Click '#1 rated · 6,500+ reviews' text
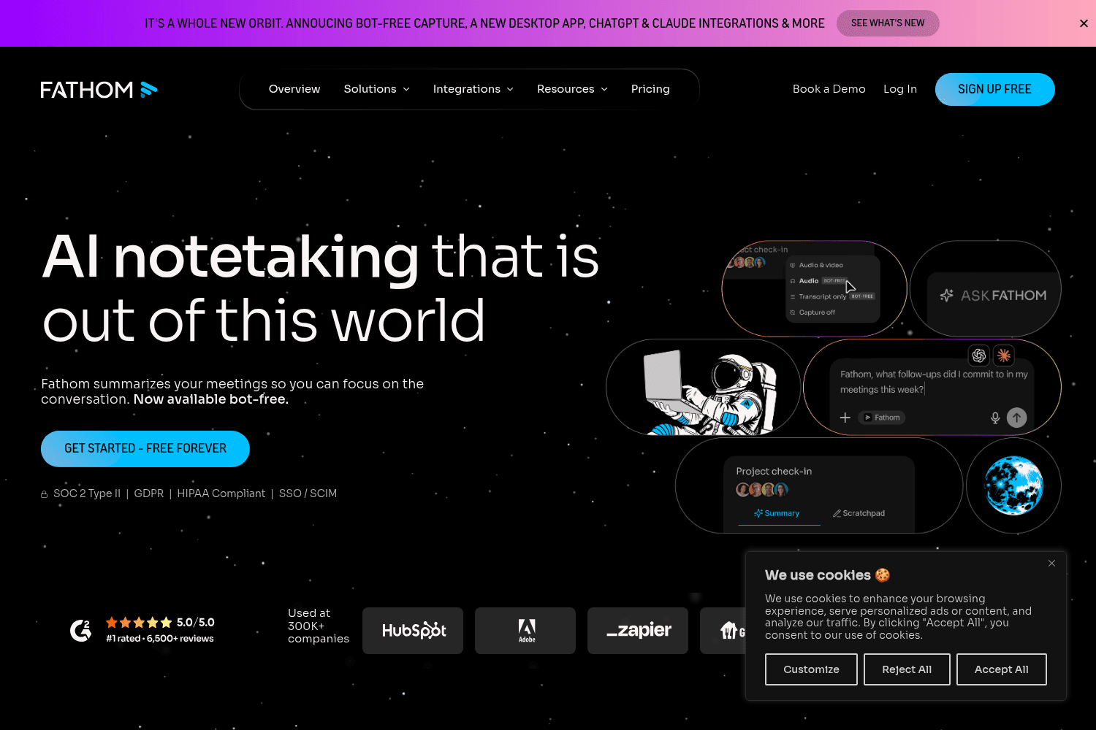This screenshot has height=730, width=1096. tap(160, 639)
